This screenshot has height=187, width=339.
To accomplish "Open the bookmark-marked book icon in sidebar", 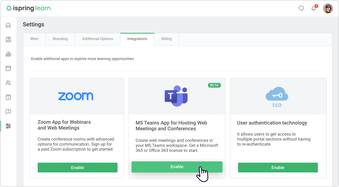I will [x=8, y=39].
